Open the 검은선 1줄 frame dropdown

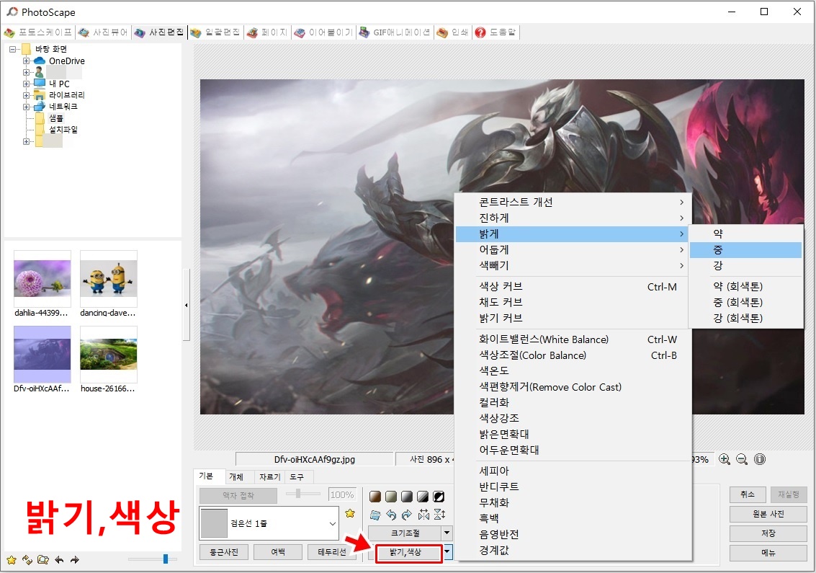[332, 523]
